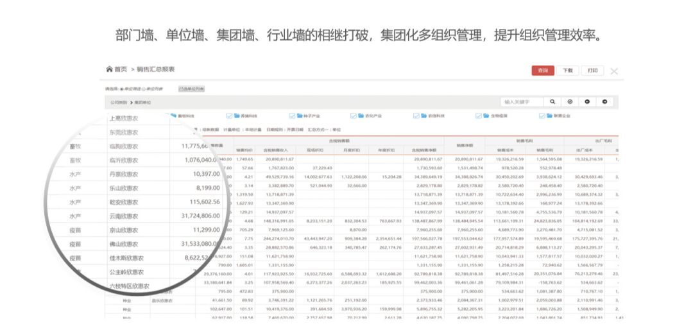Uncheck the 农信科技 checkbox
This screenshot has width=693, height=335.
click(416, 116)
